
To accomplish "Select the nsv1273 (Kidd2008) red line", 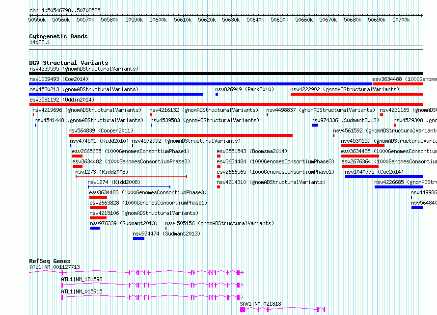I will pos(131,177).
